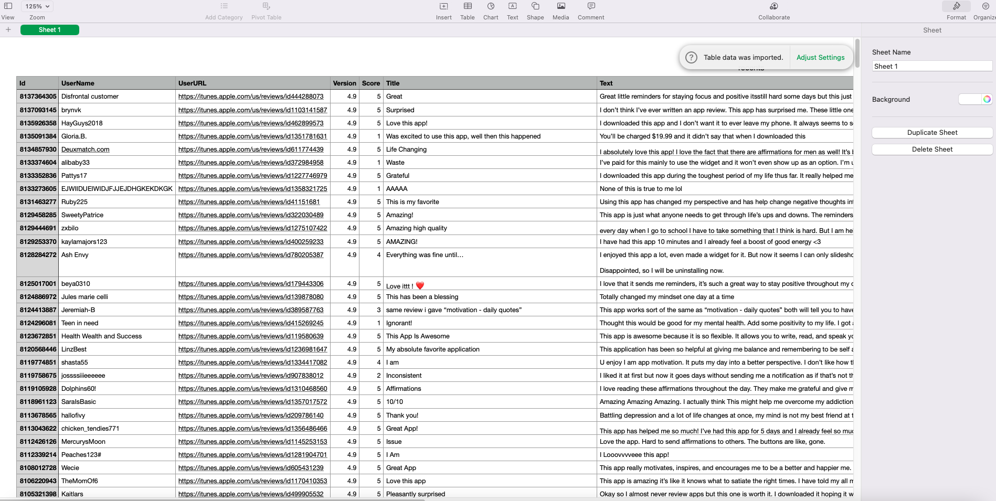This screenshot has width=996, height=501.
Task: Add a new sheet with the plus button
Action: pos(7,30)
